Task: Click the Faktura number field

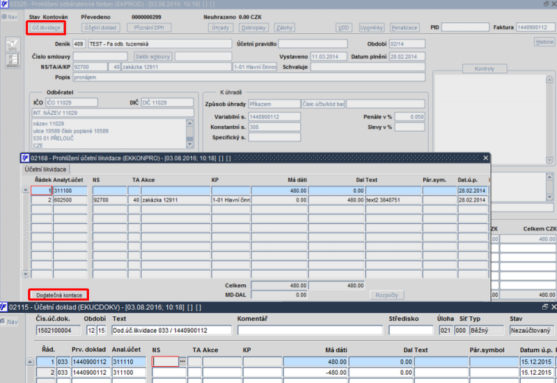Action: click(535, 28)
